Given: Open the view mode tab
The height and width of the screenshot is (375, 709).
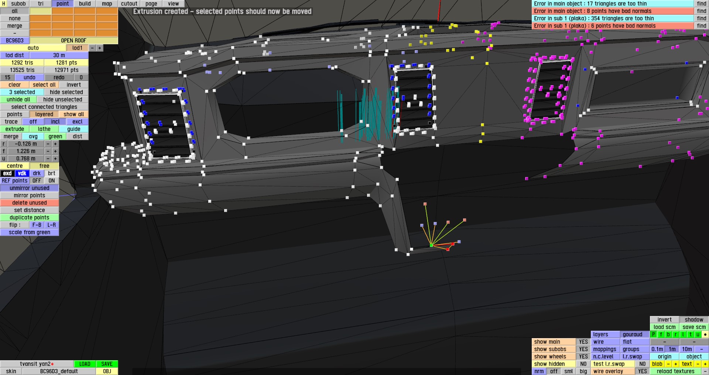Looking at the screenshot, I should point(174,4).
